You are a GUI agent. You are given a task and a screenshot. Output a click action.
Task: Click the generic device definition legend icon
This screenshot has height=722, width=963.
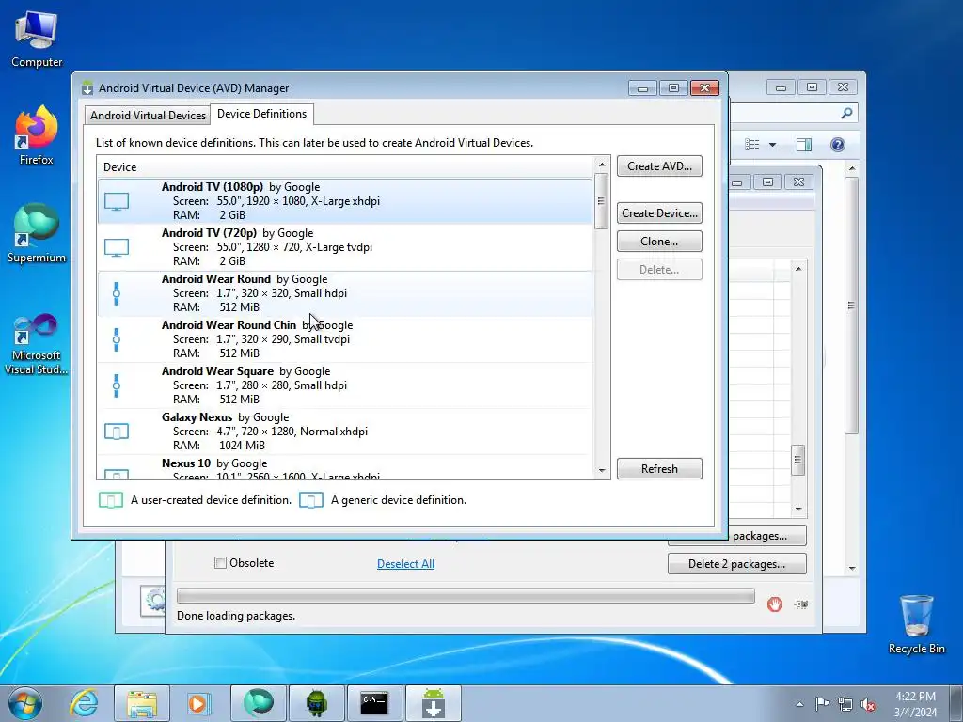(310, 500)
